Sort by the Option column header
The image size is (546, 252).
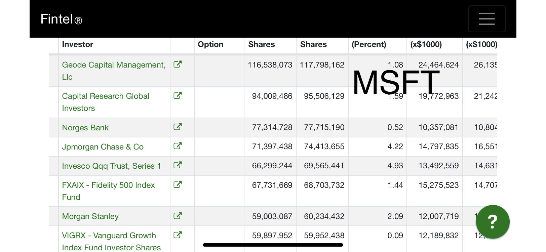point(210,44)
